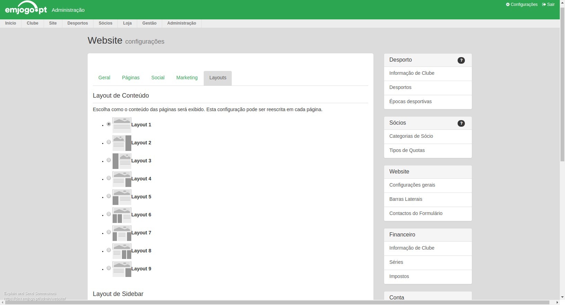Viewport: 565px width, 305px height.
Task: Switch to the Marketing tab
Action: click(187, 78)
